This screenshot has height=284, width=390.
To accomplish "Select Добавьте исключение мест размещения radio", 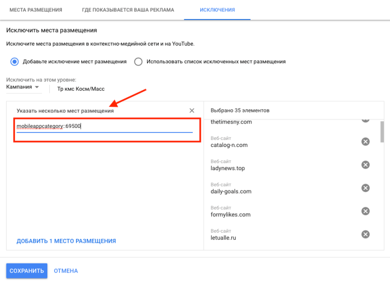I will coord(15,62).
